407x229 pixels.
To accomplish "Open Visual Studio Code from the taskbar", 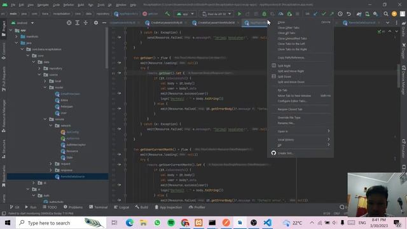I will coord(267,223).
